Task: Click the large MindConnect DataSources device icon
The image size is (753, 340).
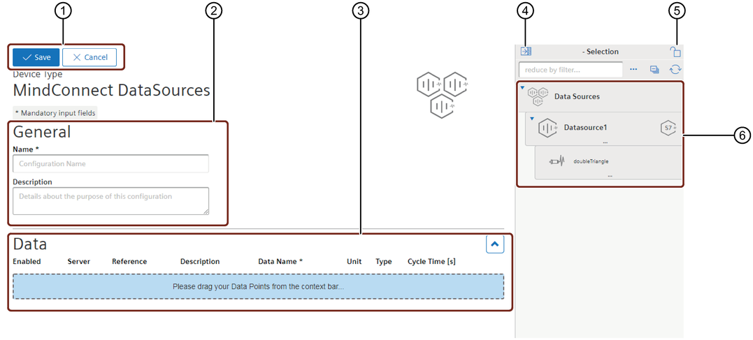Action: 443,95
